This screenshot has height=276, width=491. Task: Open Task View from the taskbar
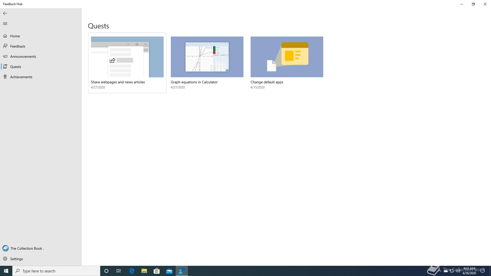pos(119,271)
